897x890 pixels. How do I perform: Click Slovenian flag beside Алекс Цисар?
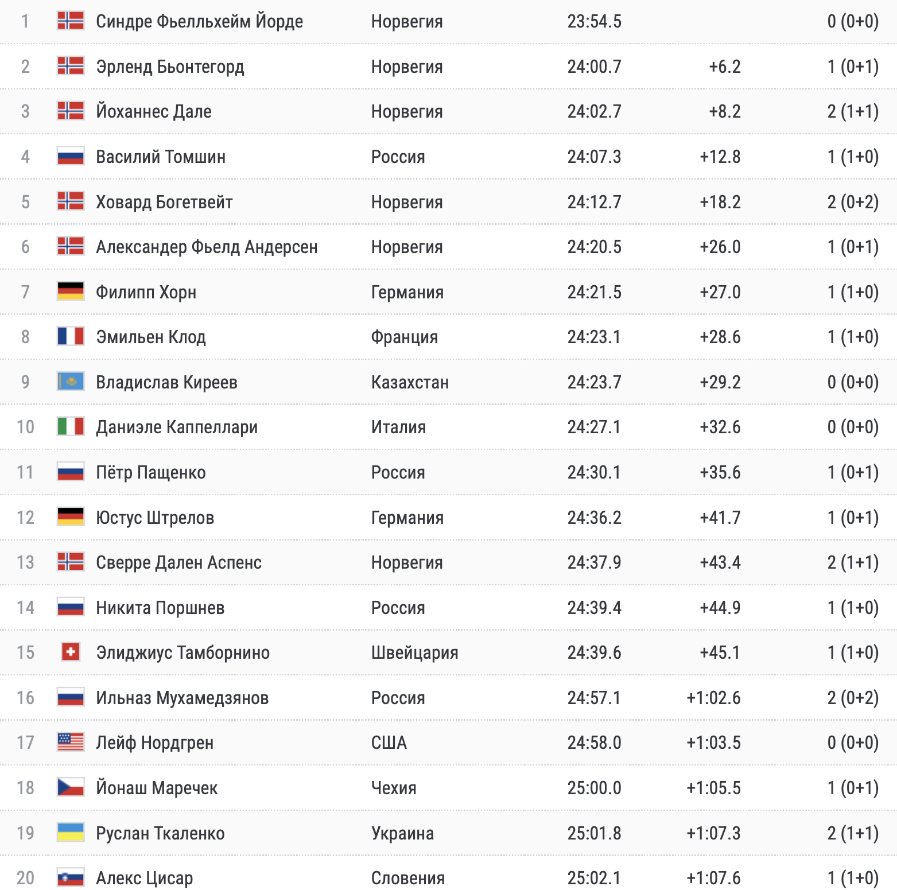(71, 877)
